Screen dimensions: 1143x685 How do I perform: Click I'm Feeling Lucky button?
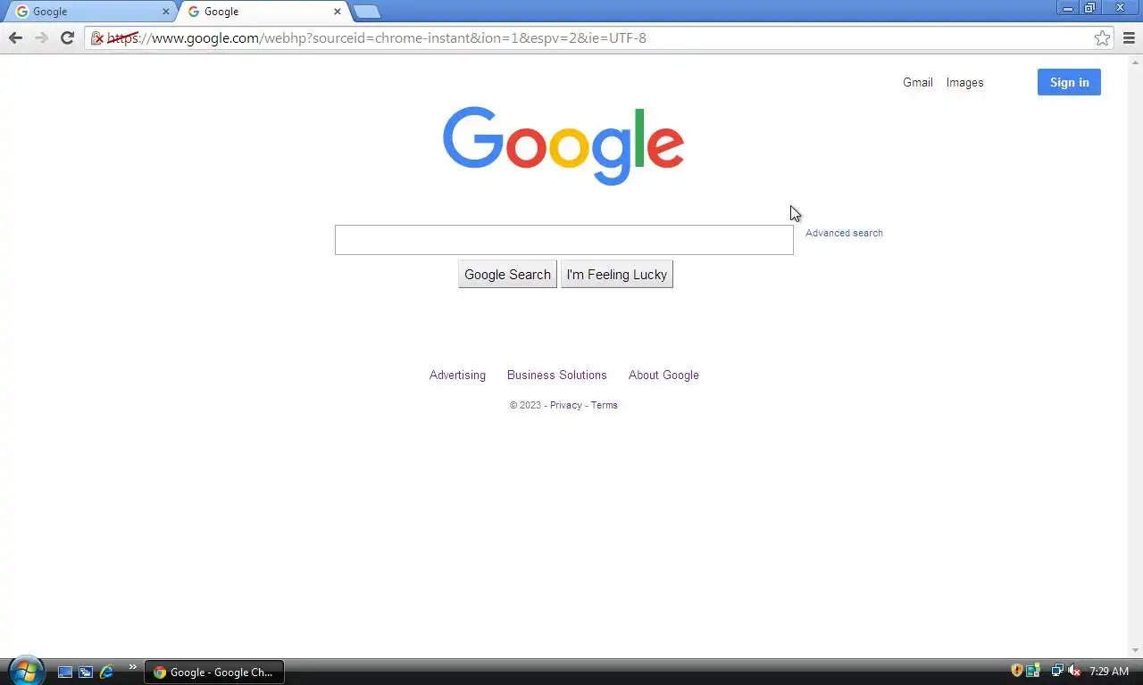click(616, 275)
